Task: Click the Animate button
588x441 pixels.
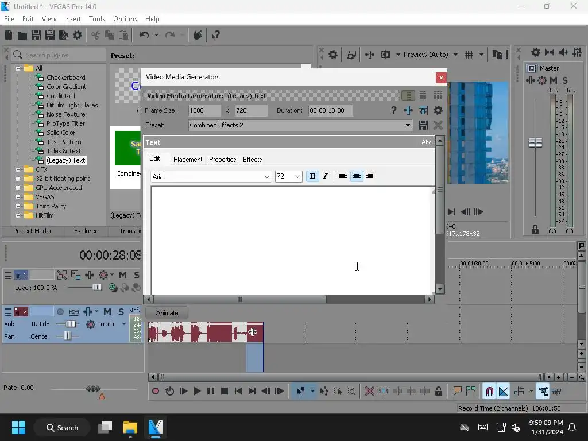Action: tap(167, 313)
